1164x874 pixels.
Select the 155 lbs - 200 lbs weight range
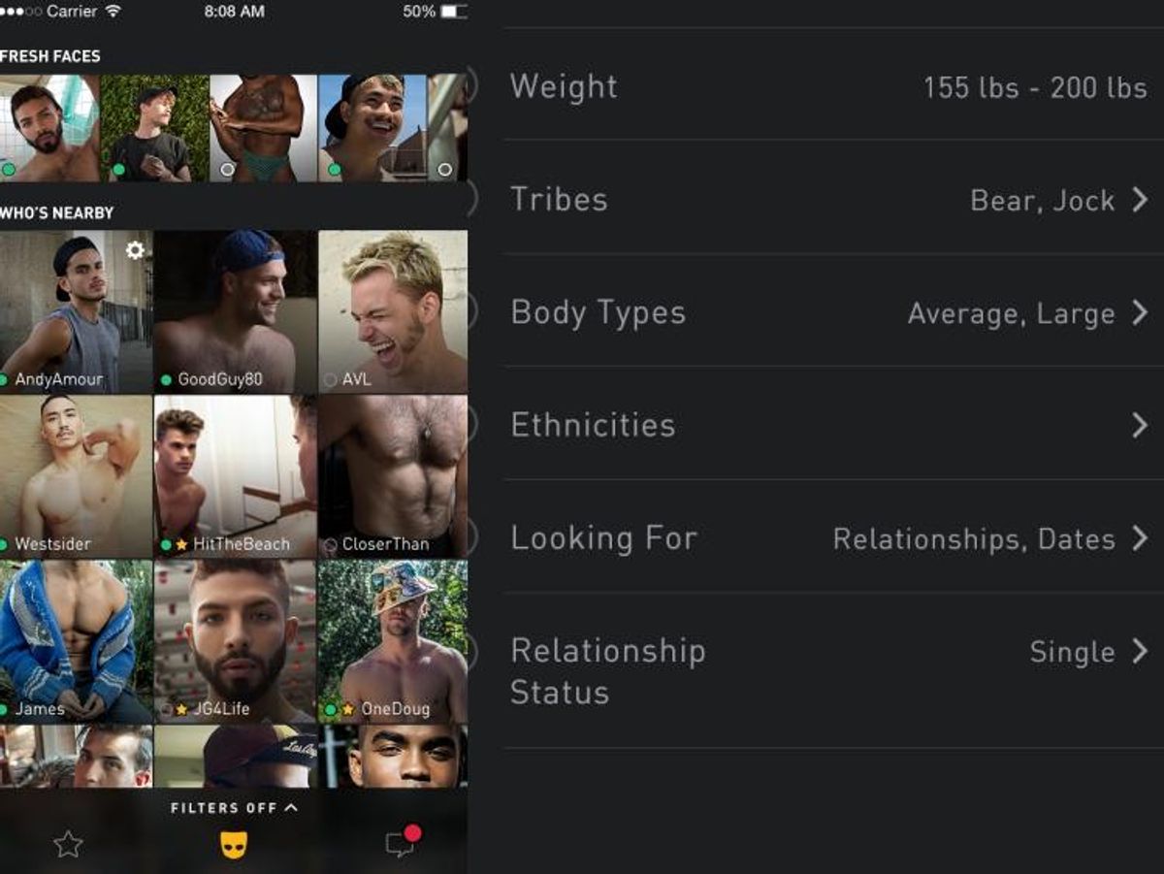pyautogui.click(x=1035, y=87)
